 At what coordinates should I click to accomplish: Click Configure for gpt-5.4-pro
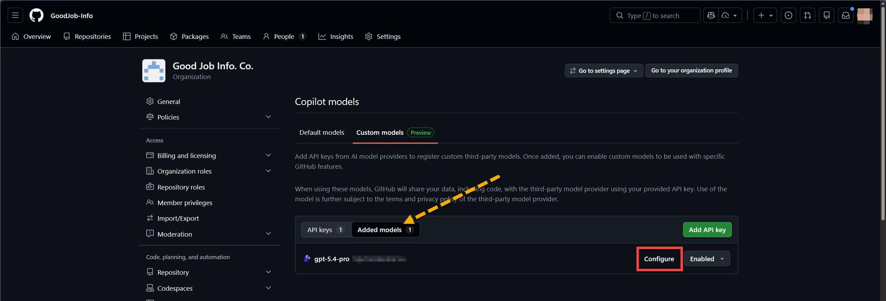click(659, 259)
